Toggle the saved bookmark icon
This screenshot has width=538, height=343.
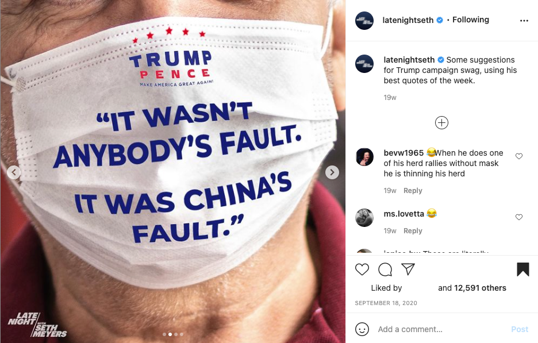tap(523, 269)
